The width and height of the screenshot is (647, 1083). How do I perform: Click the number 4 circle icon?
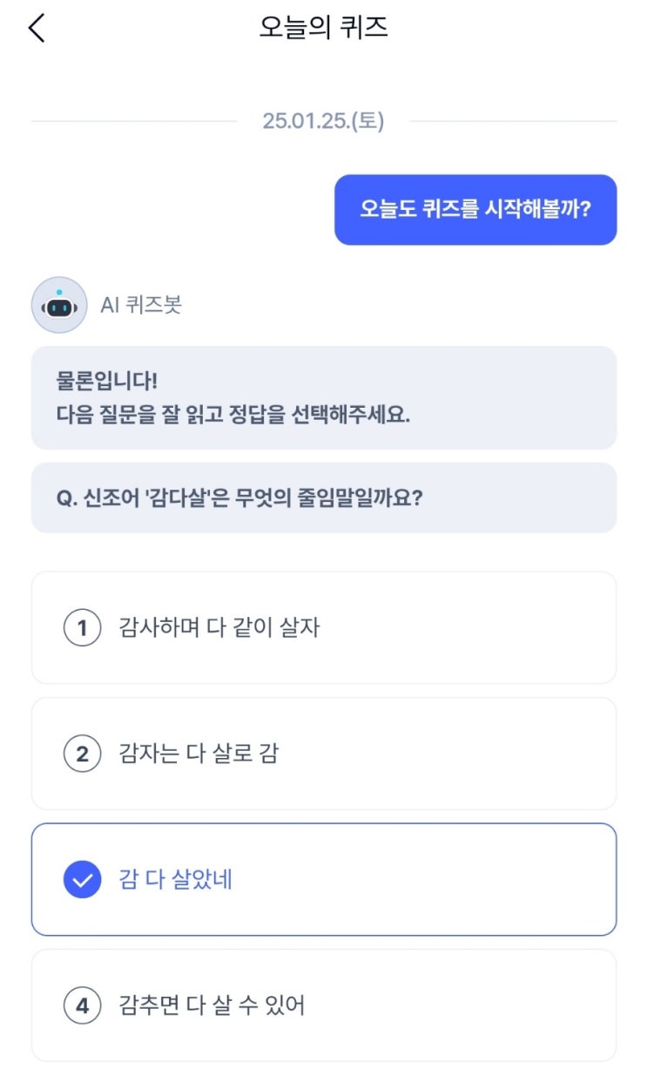click(x=82, y=1006)
